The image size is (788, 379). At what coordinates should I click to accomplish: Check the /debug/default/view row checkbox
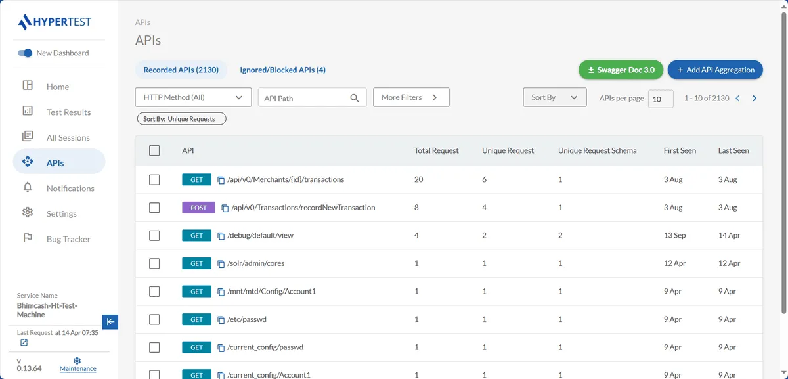tap(154, 235)
